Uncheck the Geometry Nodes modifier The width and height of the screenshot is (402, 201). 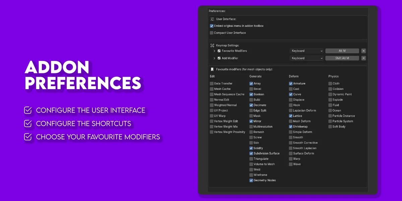251,180
